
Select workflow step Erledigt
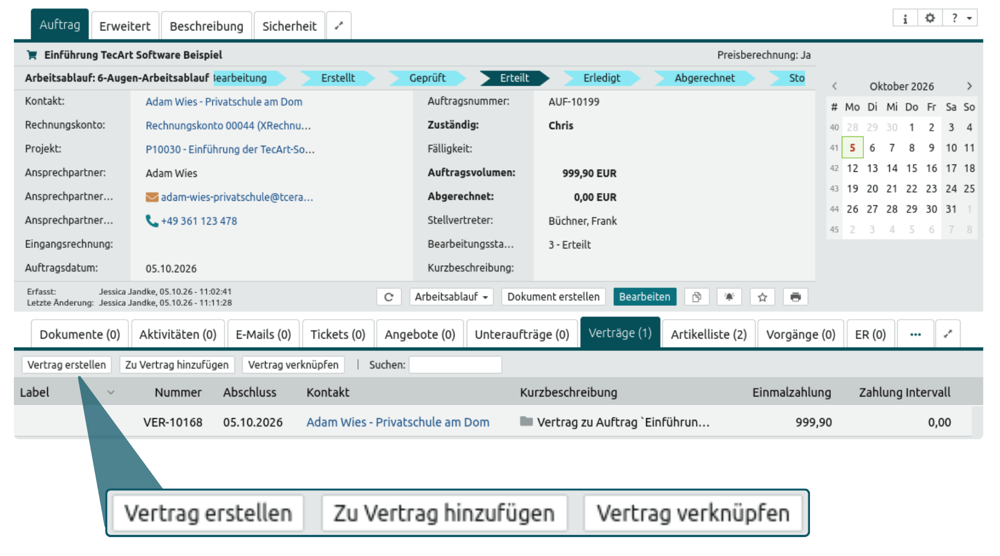(602, 78)
